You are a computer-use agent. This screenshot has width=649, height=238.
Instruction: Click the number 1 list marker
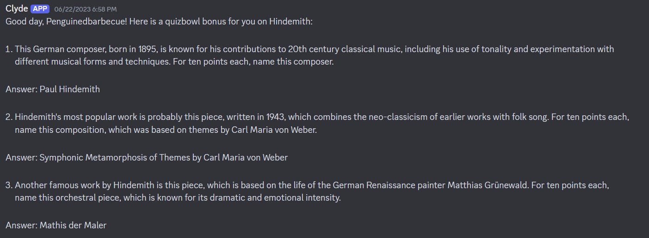tap(9, 49)
